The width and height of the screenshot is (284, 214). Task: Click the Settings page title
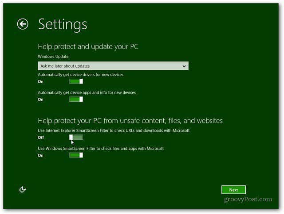[x=63, y=24]
